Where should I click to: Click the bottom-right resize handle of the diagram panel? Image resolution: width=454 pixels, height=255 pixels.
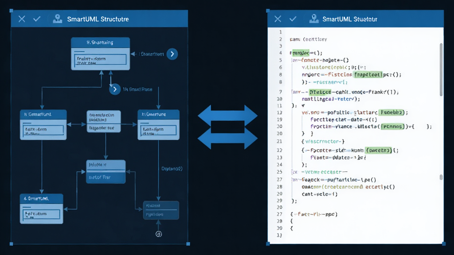(x=188, y=244)
